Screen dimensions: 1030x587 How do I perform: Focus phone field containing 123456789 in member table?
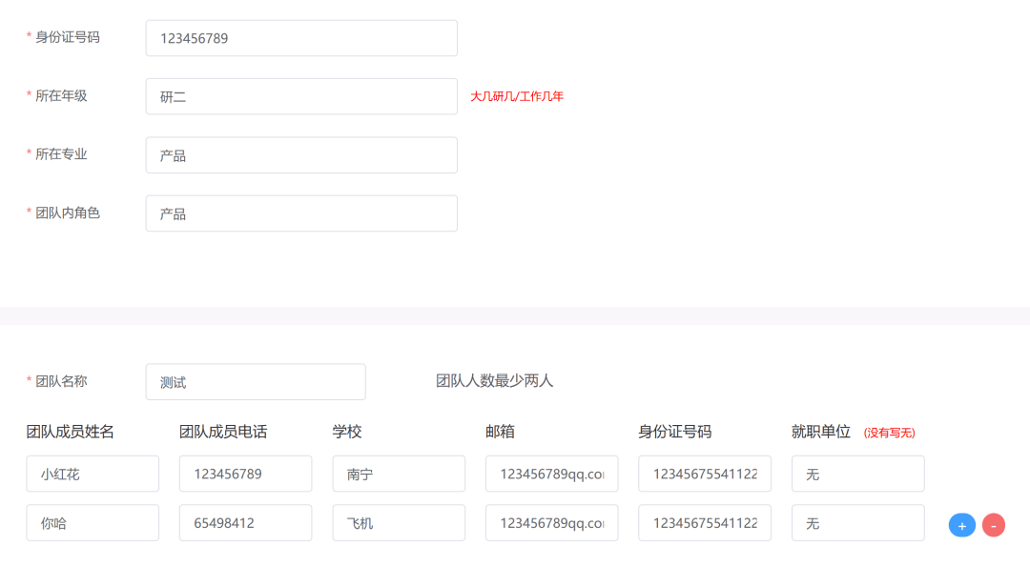245,474
